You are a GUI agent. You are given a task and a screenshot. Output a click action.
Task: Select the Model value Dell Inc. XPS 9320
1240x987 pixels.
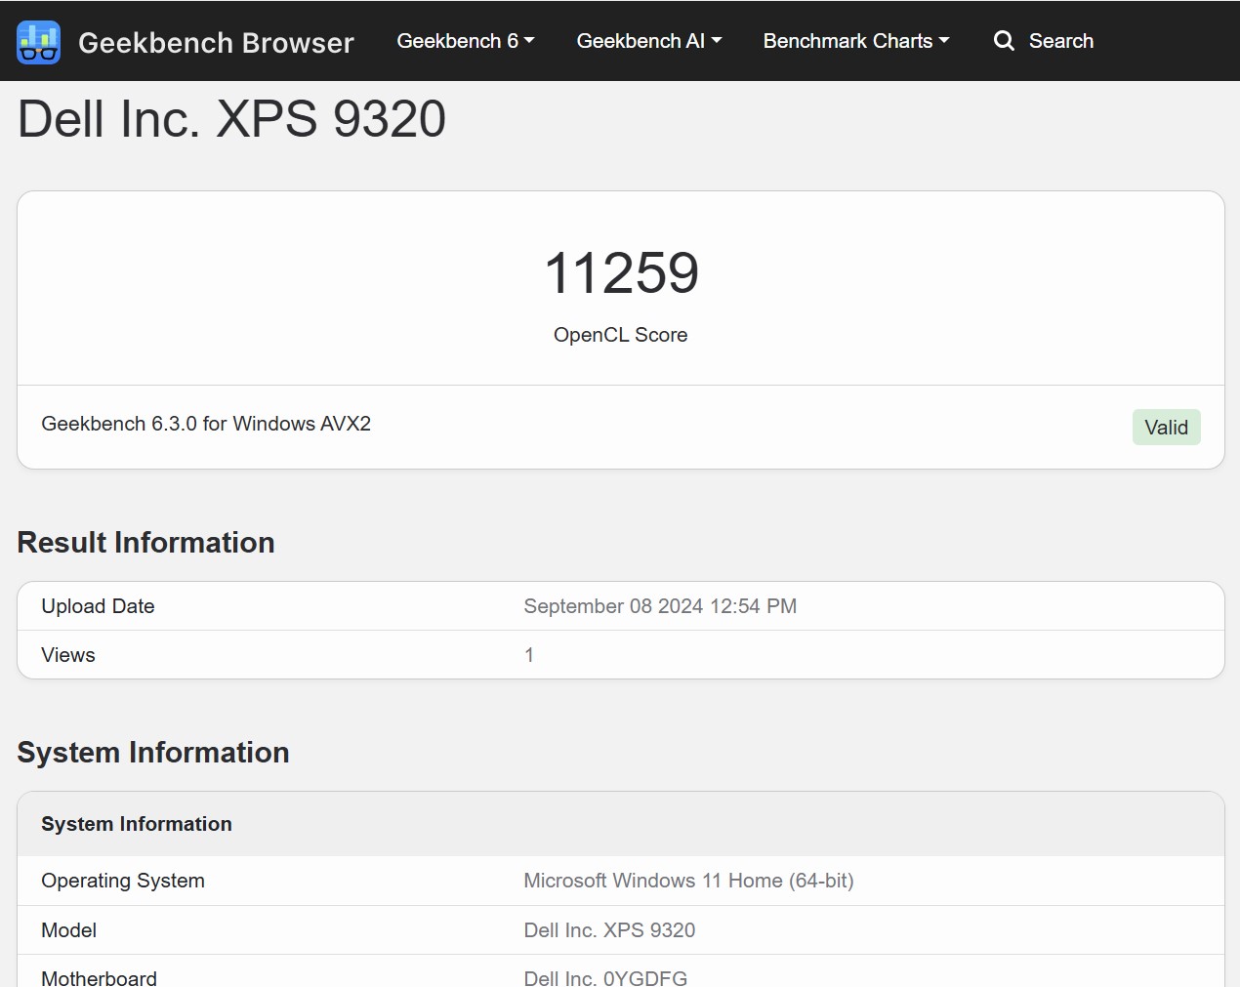[609, 930]
